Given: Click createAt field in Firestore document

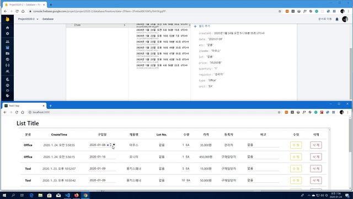Looking at the screenshot, I should click(232, 33).
